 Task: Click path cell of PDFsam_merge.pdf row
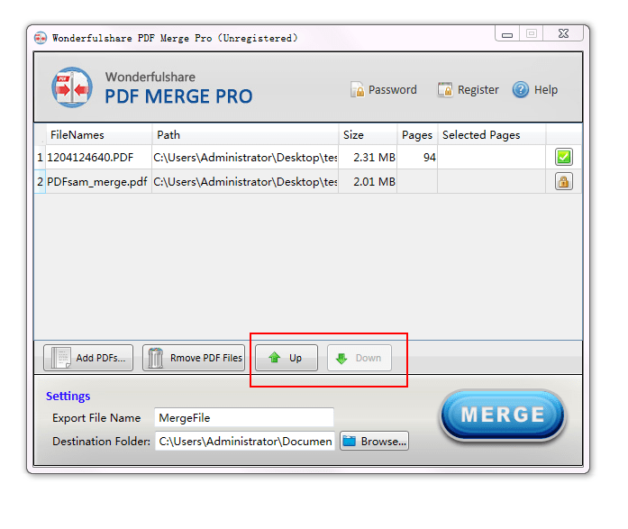(x=245, y=182)
